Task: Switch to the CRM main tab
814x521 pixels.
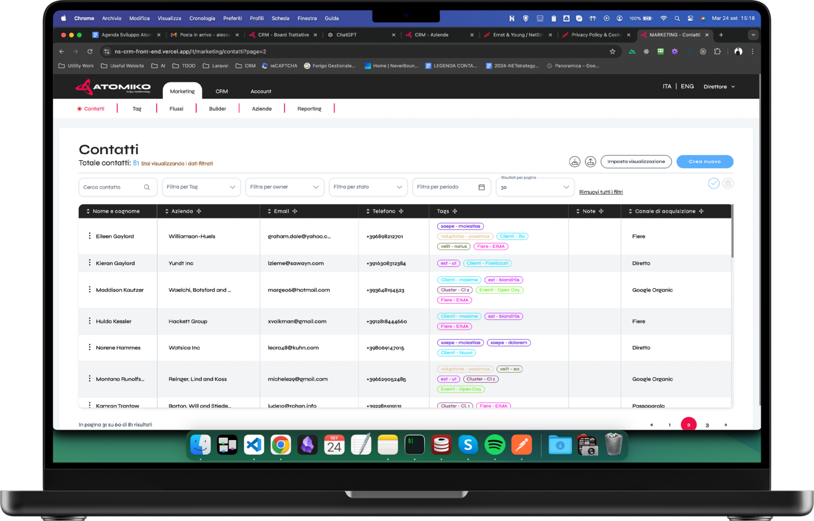Action: pos(222,92)
